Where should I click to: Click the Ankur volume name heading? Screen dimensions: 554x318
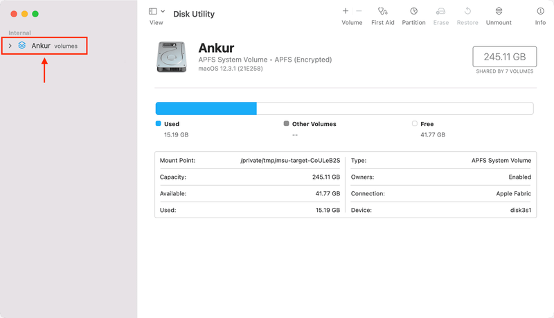[x=216, y=48]
